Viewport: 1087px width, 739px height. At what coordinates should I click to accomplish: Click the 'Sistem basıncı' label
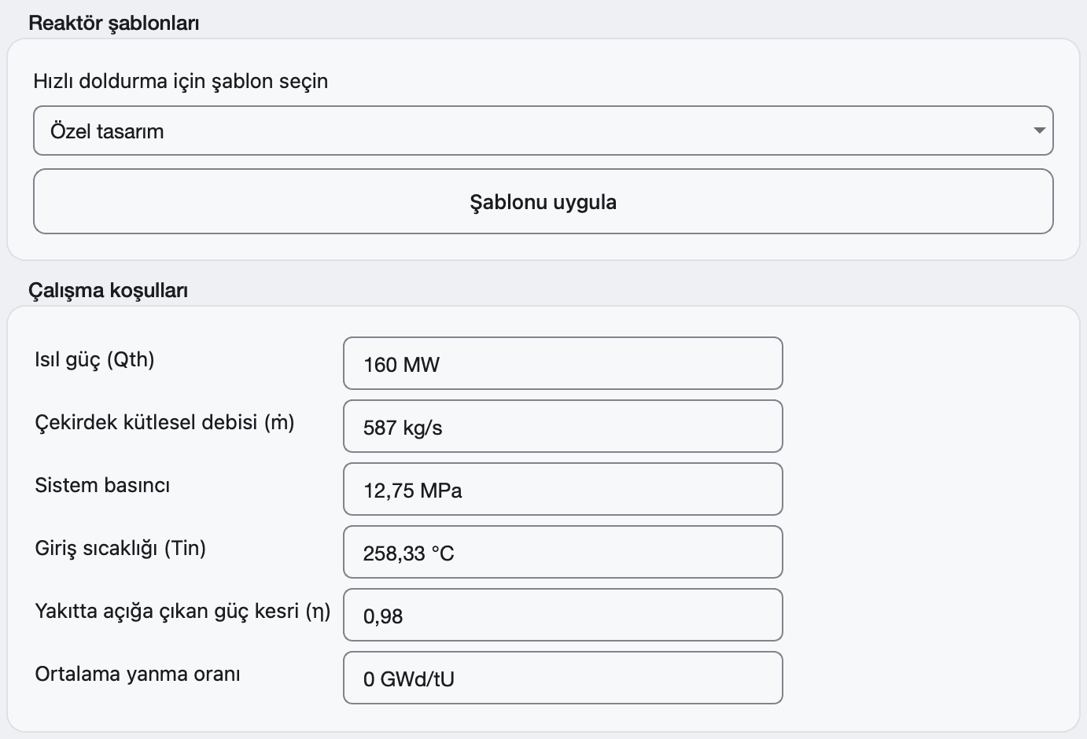102,485
